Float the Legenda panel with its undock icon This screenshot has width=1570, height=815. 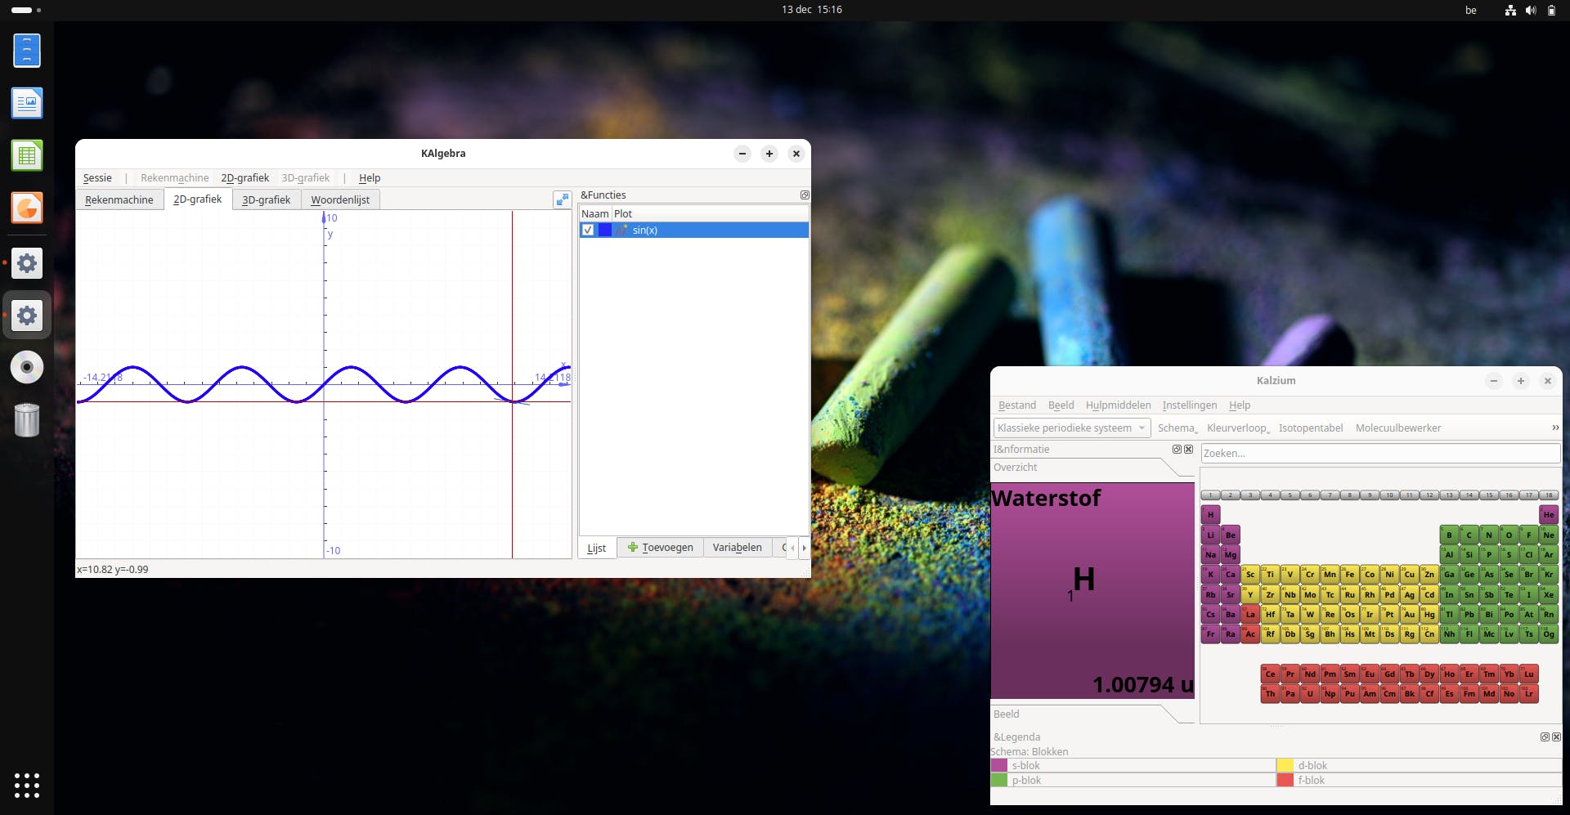(1545, 737)
